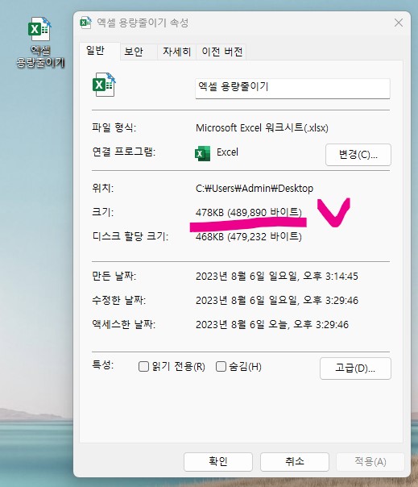Image resolution: width=418 pixels, height=487 pixels.
Task: Click the 고급(D)... button
Action: (x=355, y=368)
